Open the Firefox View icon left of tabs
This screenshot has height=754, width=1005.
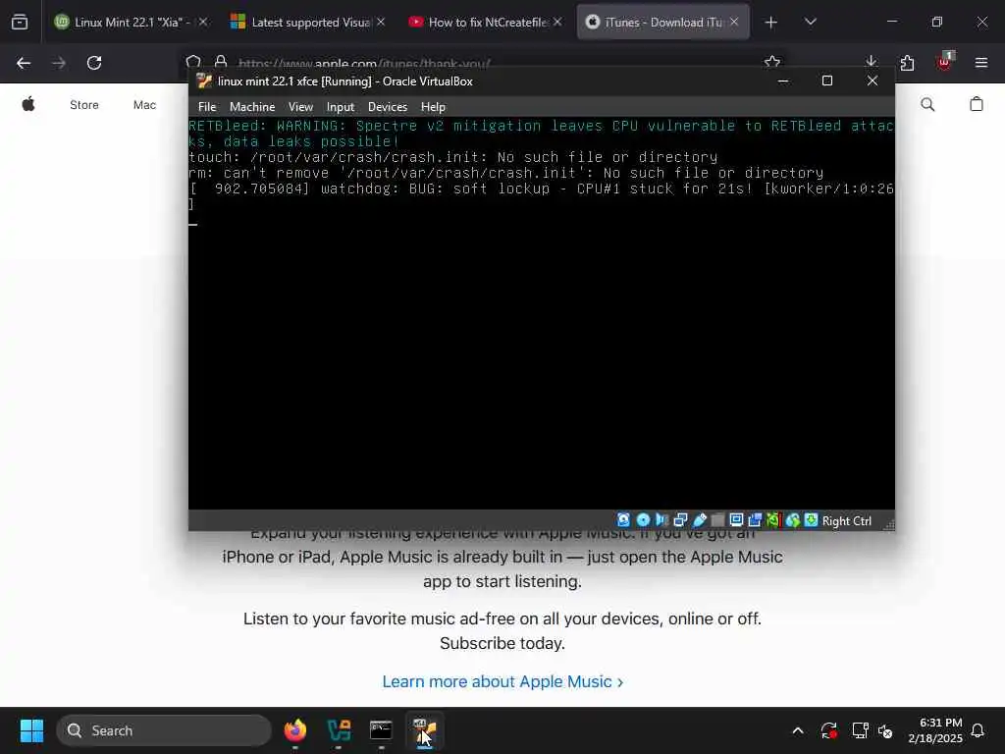click(x=20, y=23)
